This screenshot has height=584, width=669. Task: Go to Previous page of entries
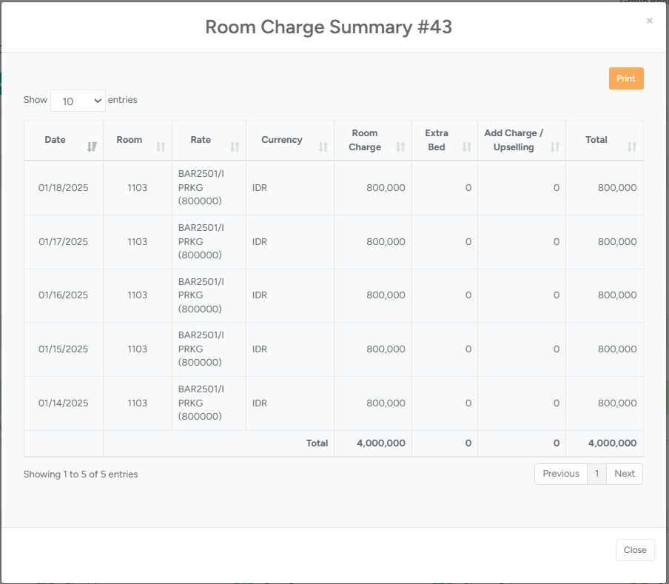tap(560, 474)
